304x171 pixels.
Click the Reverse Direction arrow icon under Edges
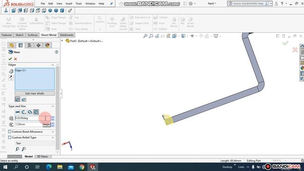pos(11,77)
